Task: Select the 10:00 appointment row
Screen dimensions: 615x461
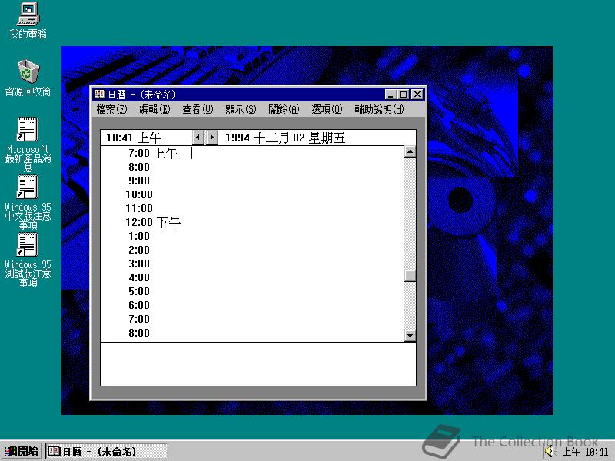Action: click(x=252, y=194)
